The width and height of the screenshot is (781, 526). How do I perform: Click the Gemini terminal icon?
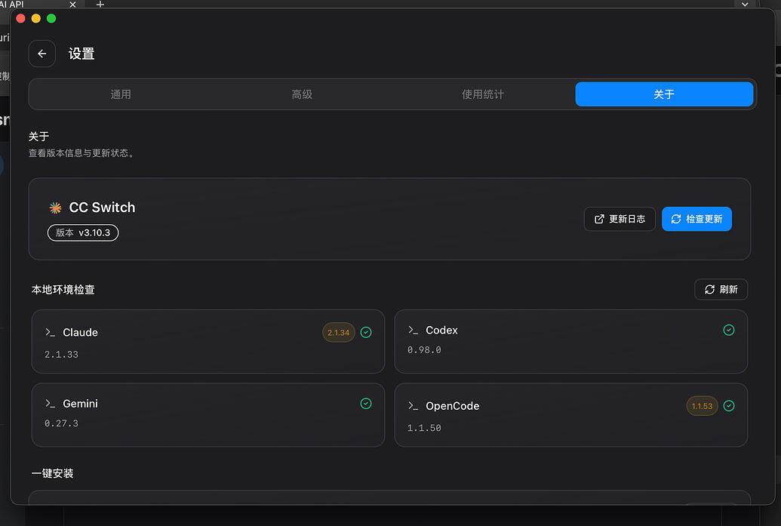pos(51,404)
